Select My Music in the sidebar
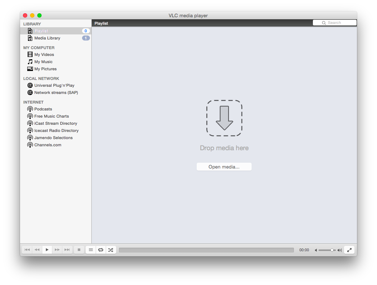 click(56, 62)
